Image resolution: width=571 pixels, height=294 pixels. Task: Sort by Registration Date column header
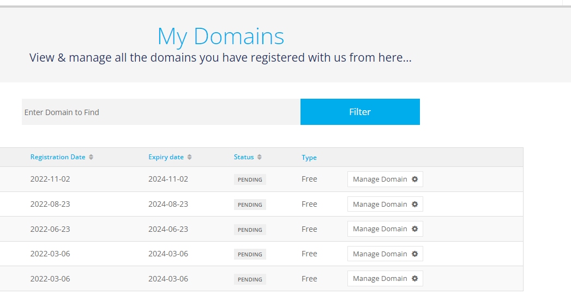[58, 157]
